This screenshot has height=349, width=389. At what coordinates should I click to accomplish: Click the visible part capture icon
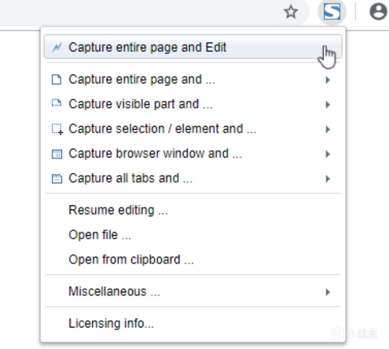pos(57,104)
